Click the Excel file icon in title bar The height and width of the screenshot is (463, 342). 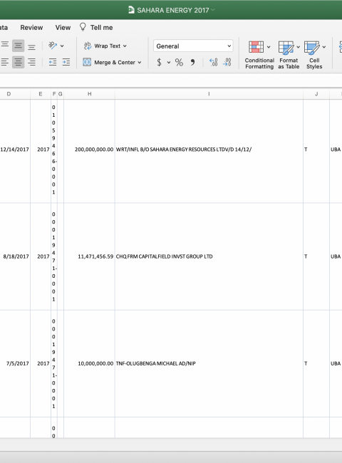pyautogui.click(x=131, y=10)
